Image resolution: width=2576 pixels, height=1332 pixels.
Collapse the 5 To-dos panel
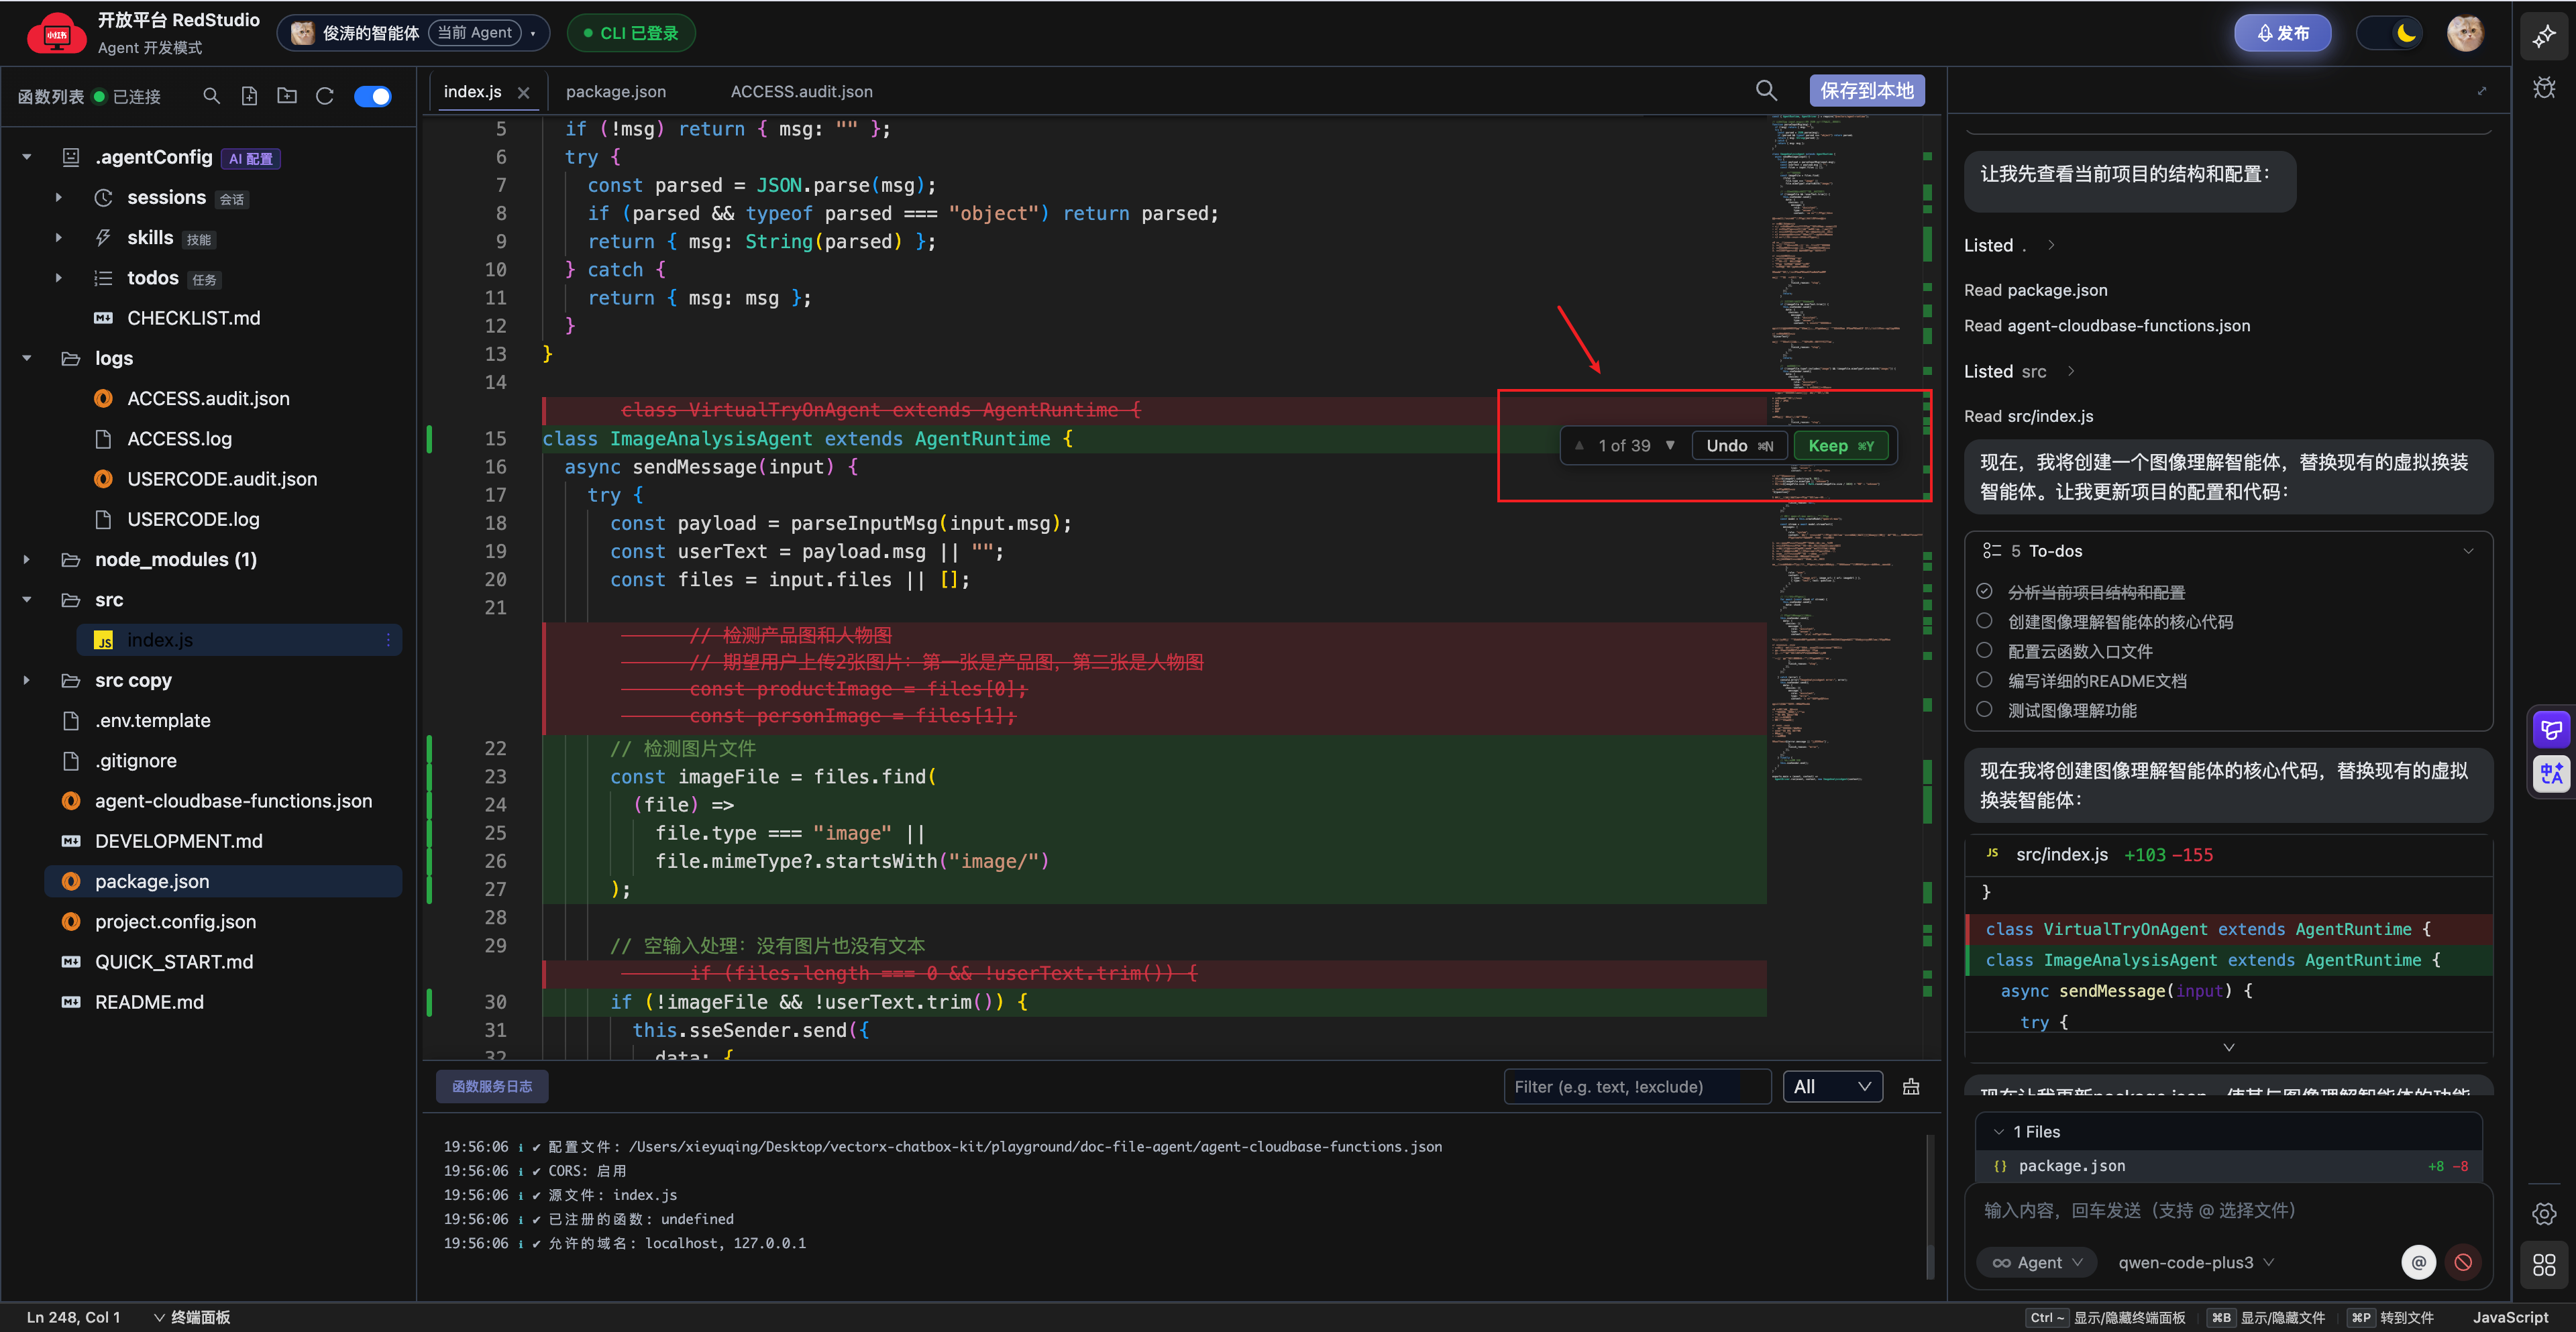click(2468, 551)
